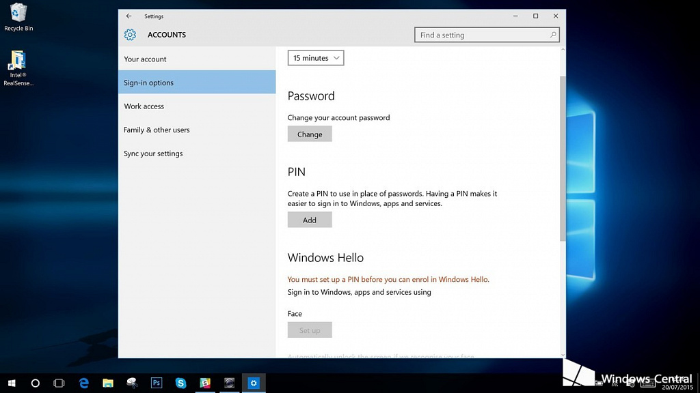Click the Accounts gear icon in header
This screenshot has height=393, width=700.
click(130, 35)
